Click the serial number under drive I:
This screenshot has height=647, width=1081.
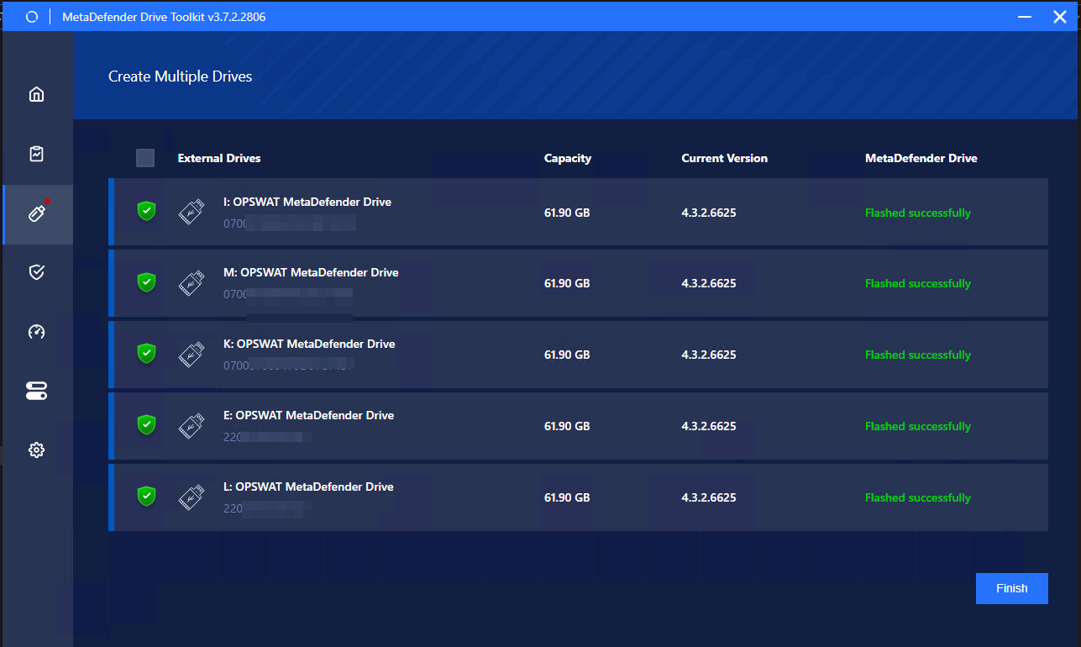[290, 224]
